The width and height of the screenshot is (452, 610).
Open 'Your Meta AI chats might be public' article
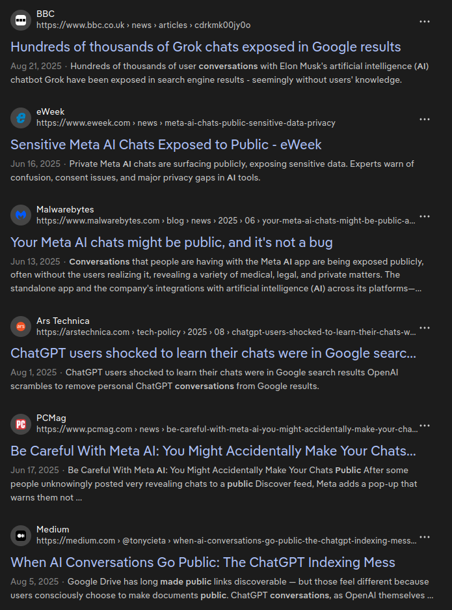click(x=172, y=242)
